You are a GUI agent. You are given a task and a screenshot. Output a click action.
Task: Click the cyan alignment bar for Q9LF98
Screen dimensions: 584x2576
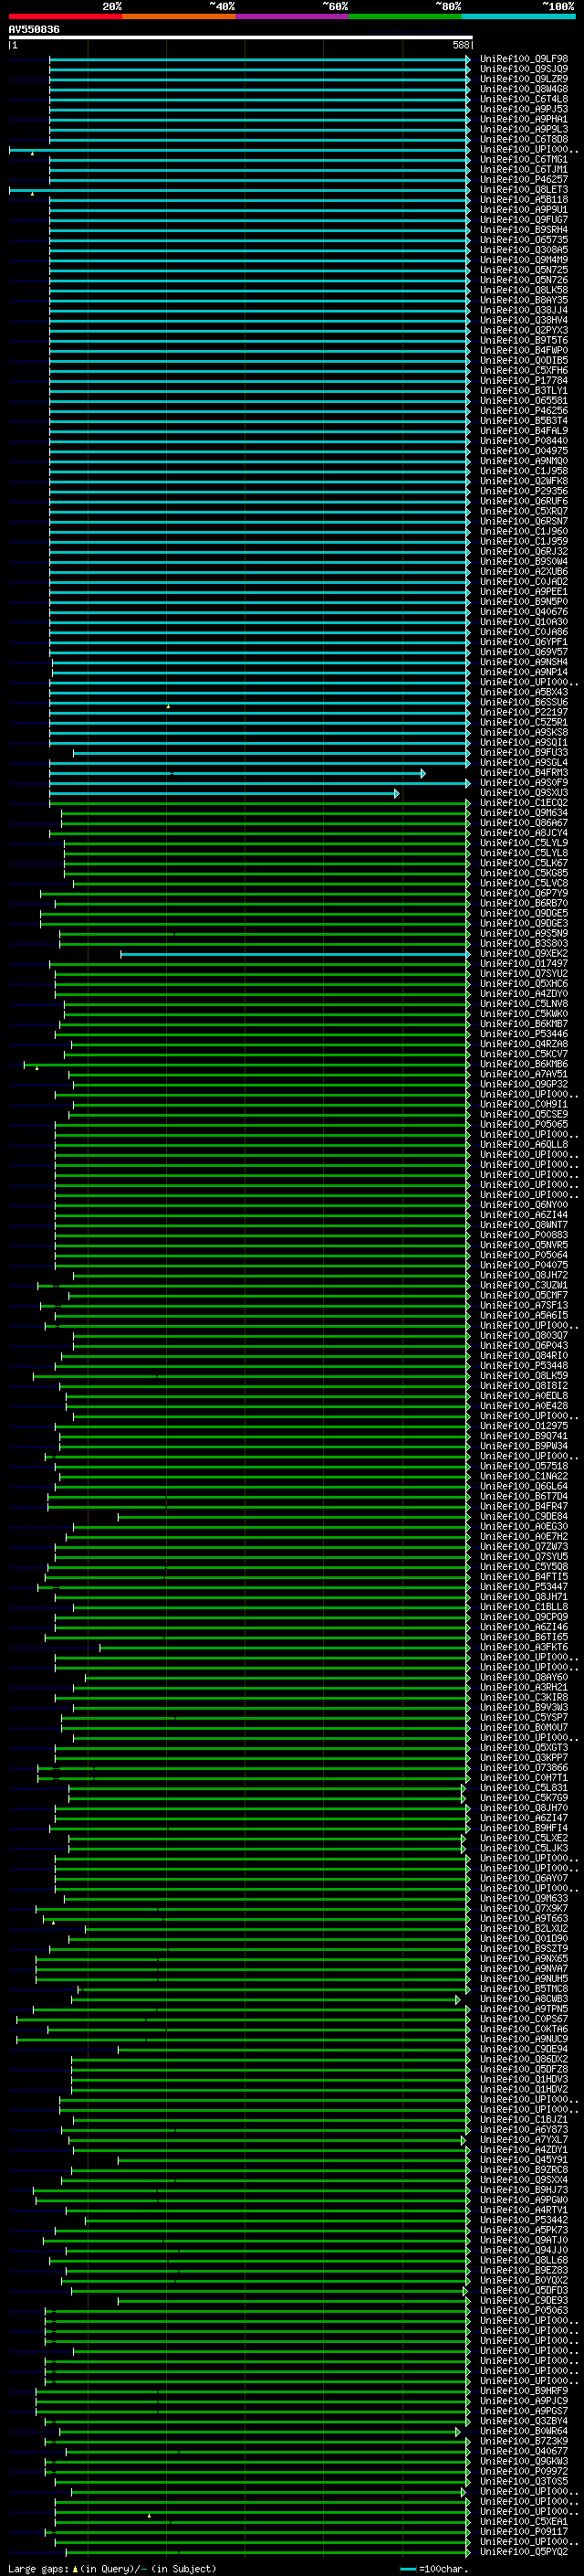259,59
